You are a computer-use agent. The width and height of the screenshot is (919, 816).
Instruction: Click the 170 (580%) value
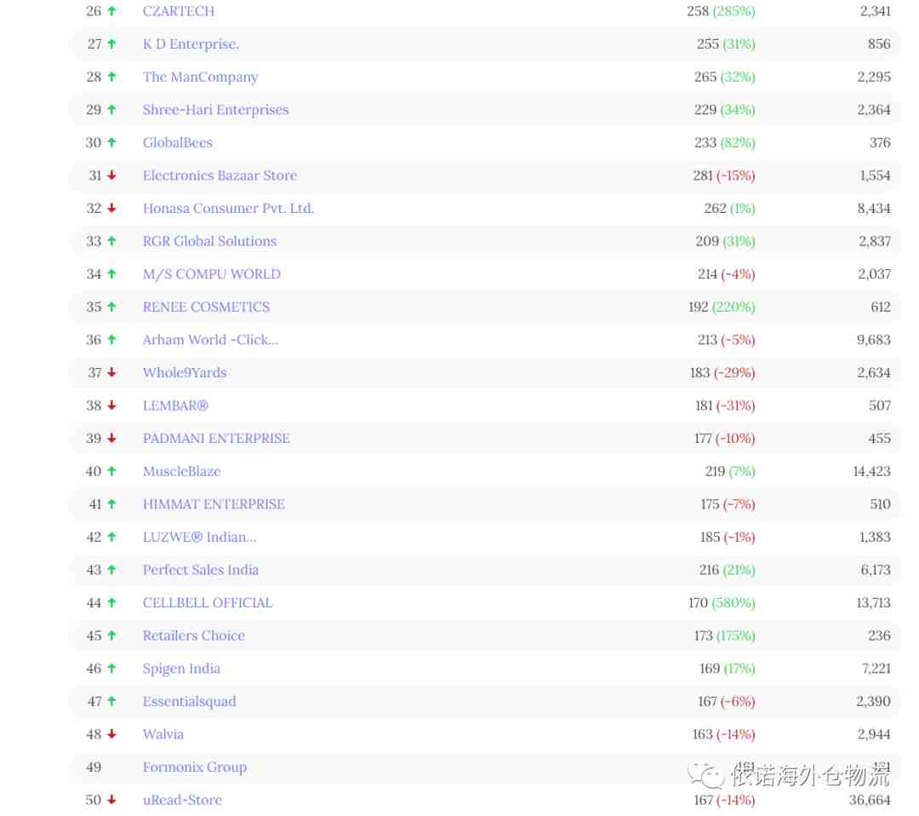click(x=722, y=602)
